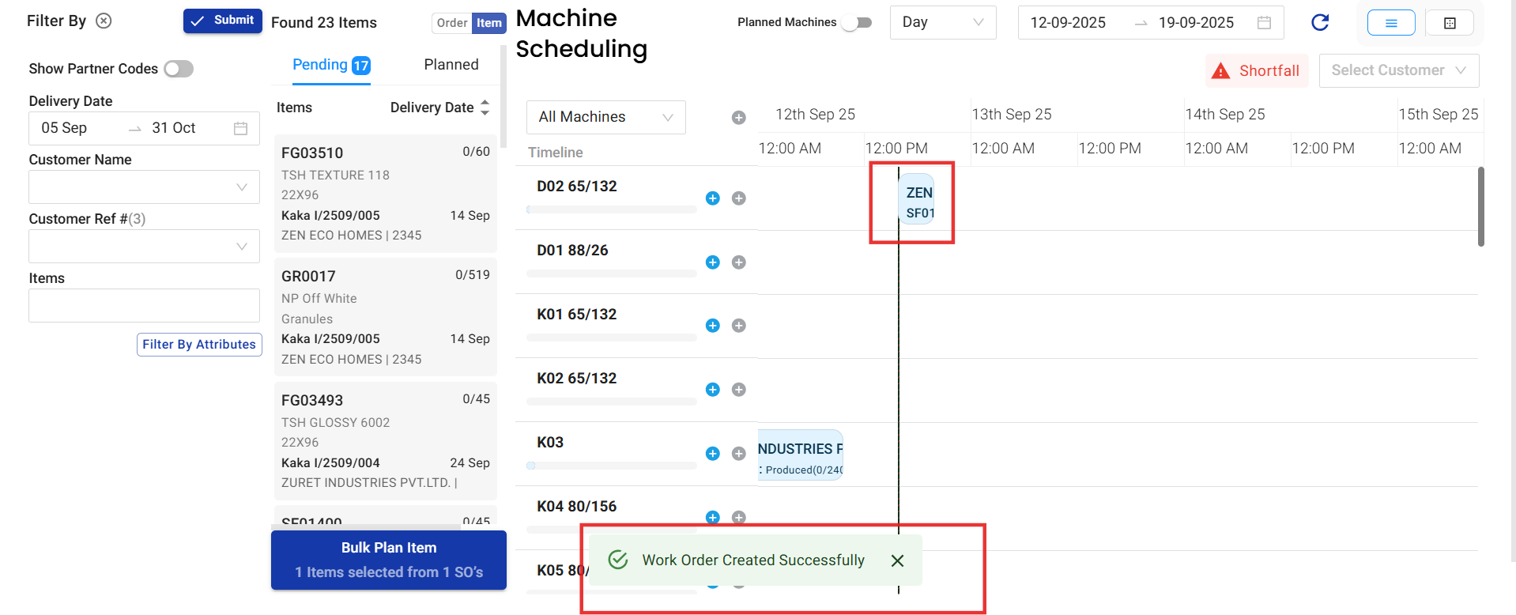1516x615 pixels.
Task: Click the refresh icon beside date range
Action: tap(1320, 23)
